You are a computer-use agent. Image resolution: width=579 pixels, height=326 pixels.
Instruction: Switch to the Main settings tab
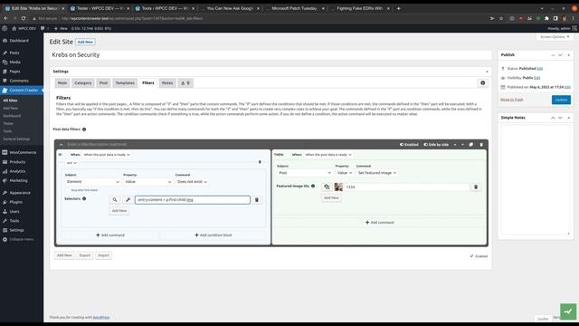pos(62,83)
